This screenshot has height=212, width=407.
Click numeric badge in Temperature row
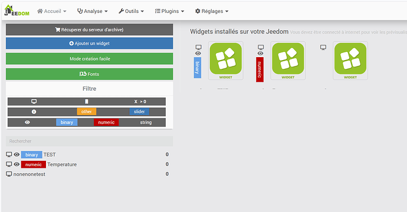pyautogui.click(x=33, y=164)
